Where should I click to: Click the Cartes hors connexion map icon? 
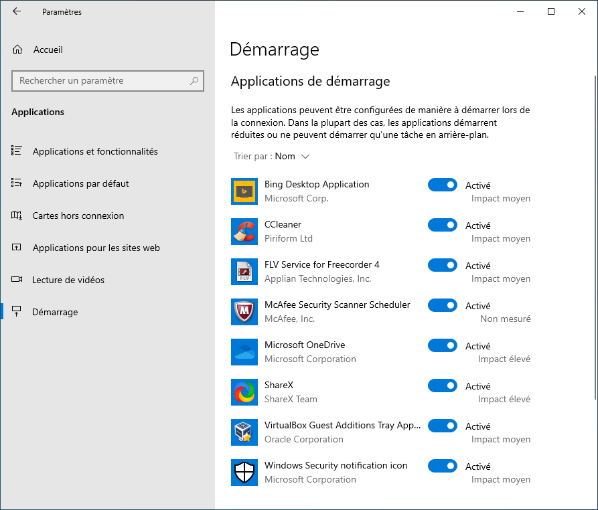tap(16, 216)
